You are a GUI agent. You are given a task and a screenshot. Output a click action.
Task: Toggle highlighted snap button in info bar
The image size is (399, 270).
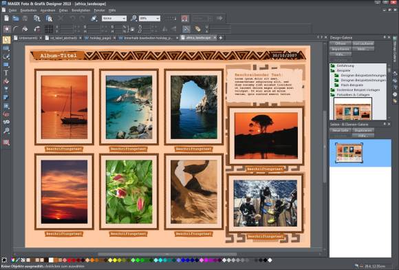186,29
